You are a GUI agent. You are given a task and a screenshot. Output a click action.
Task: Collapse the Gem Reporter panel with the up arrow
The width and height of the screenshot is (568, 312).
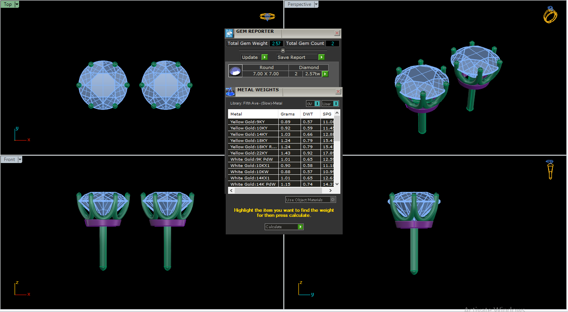(283, 50)
